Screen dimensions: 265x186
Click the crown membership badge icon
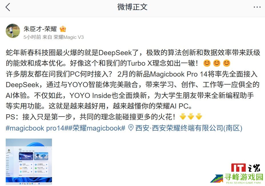[63, 29]
